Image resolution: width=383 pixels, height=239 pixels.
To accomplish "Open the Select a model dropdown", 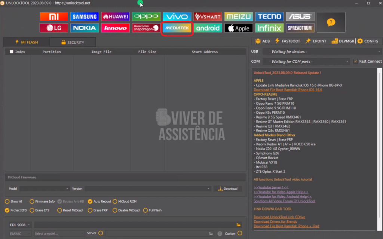I will point(59,234).
